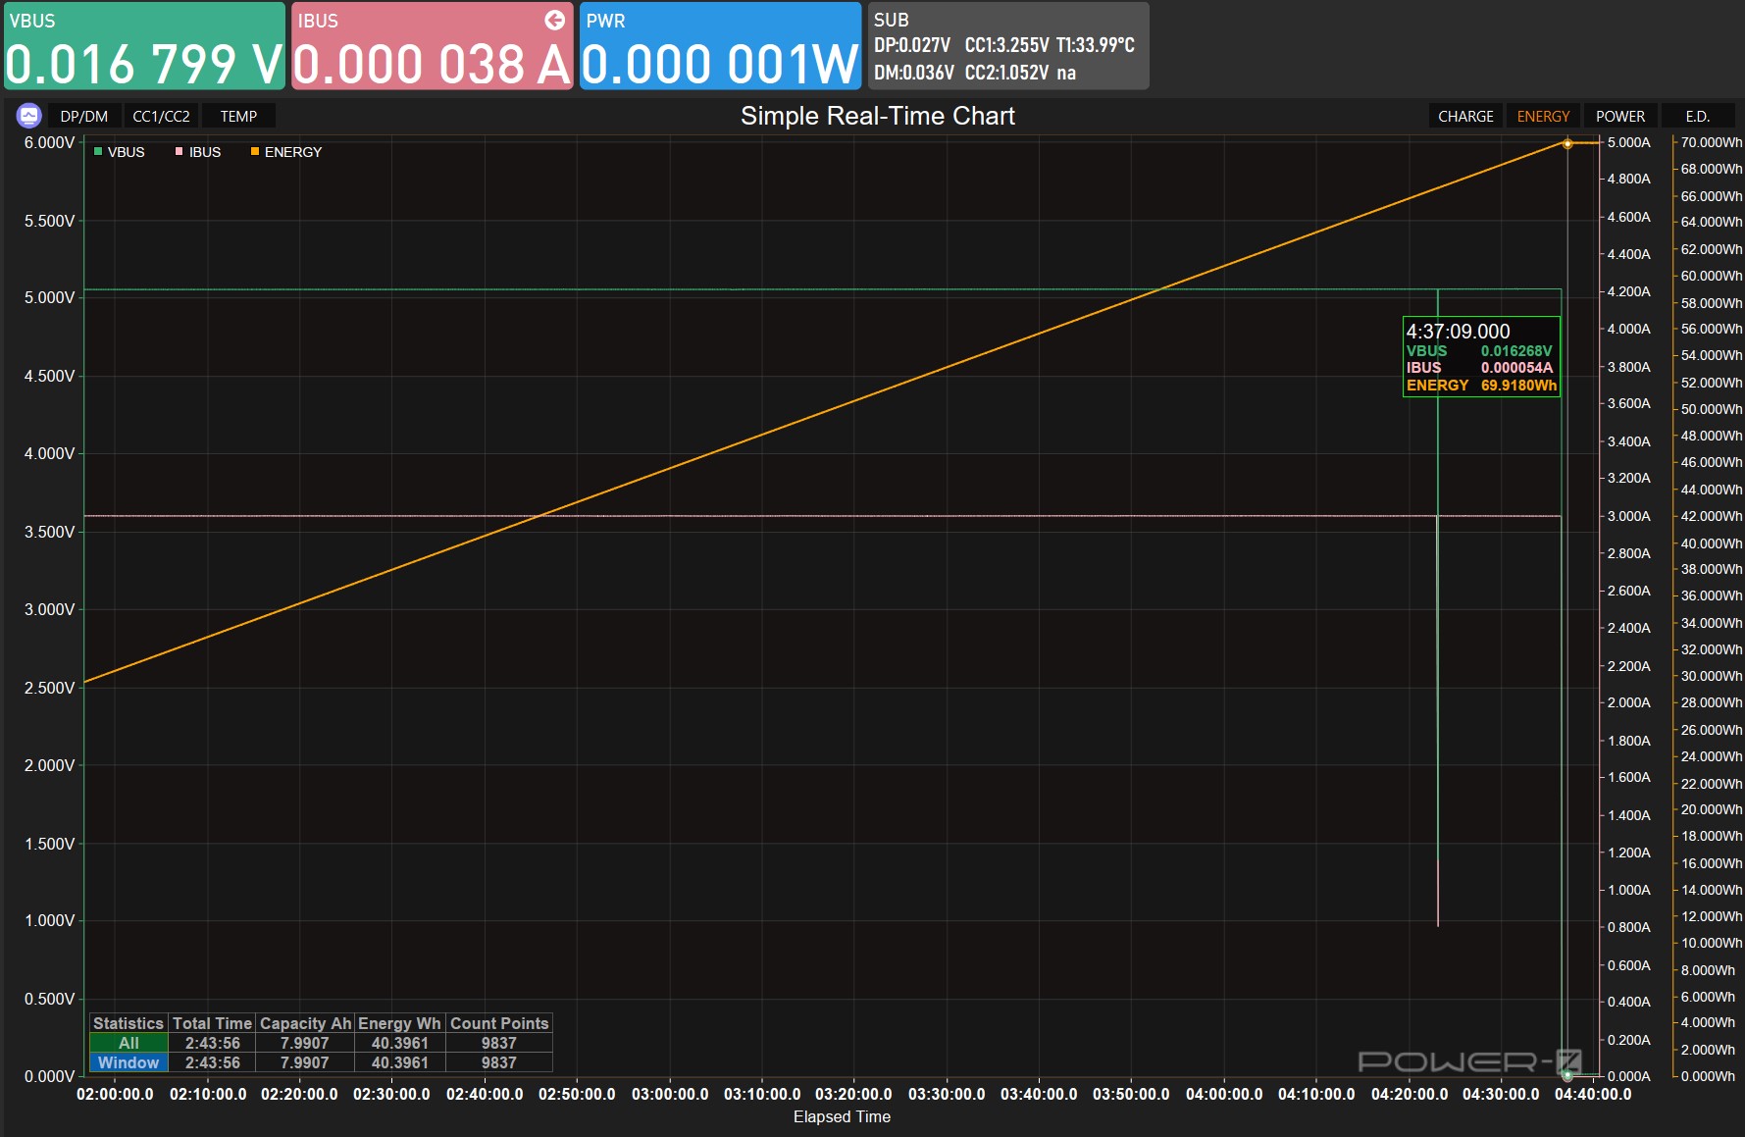
Task: Click the POWER-Z watermark logo
Action: point(1468,1061)
